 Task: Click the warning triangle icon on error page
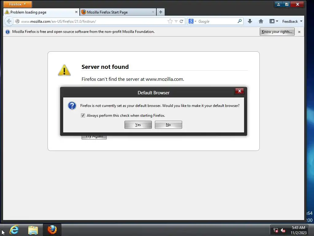[x=64, y=70]
